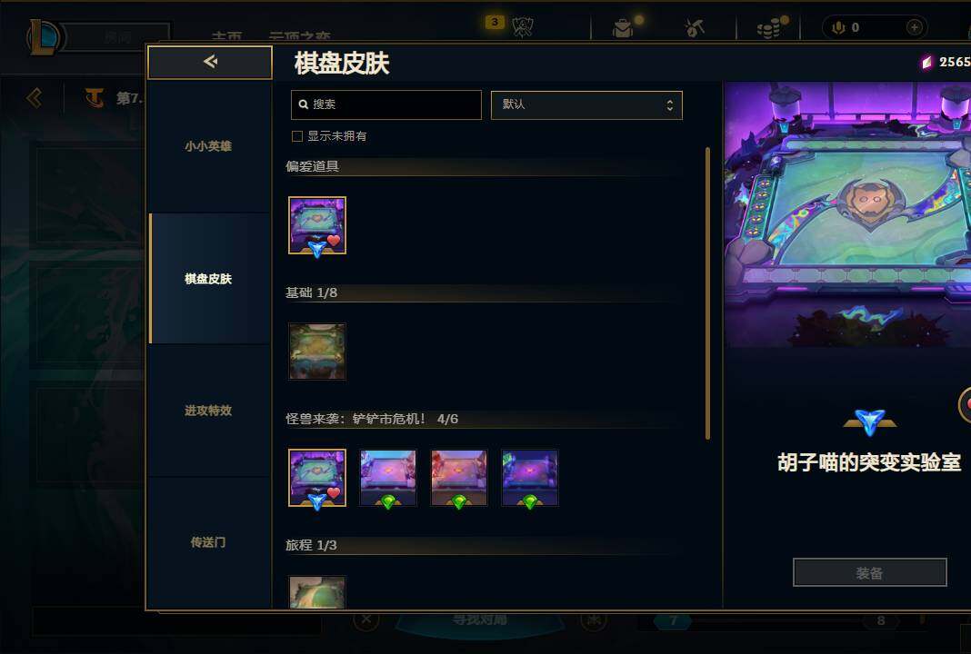Enable the 显示未拥有 checkbox
Image resolution: width=971 pixels, height=654 pixels.
pyautogui.click(x=297, y=136)
